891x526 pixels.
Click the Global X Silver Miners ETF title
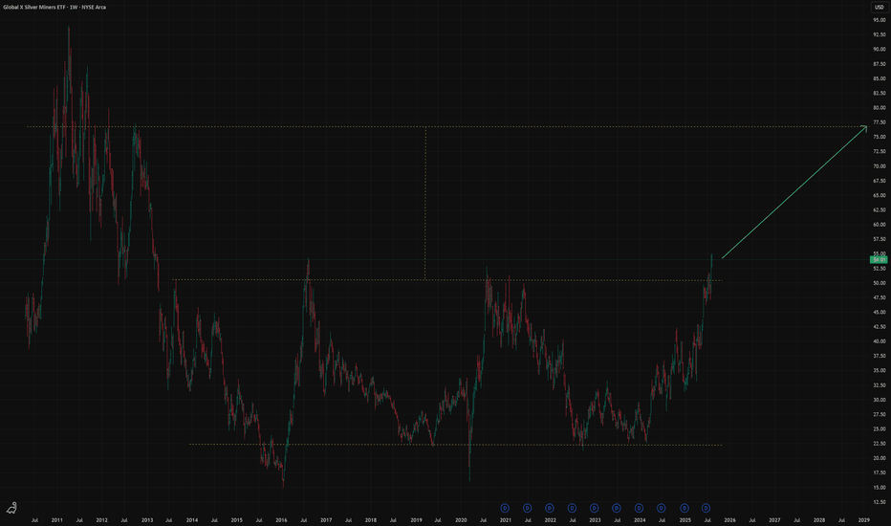[54, 7]
